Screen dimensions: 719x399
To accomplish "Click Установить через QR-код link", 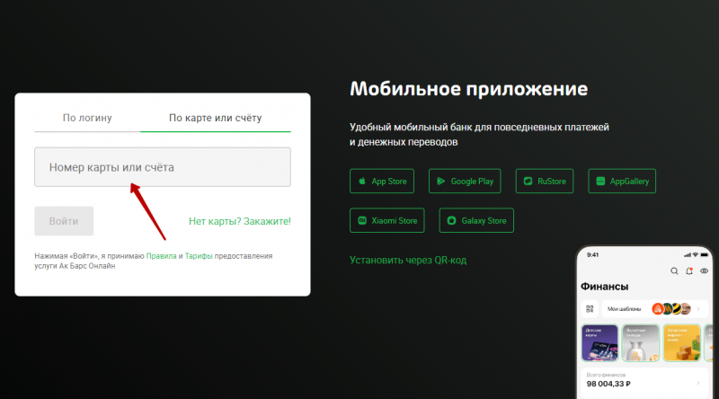I will [407, 261].
